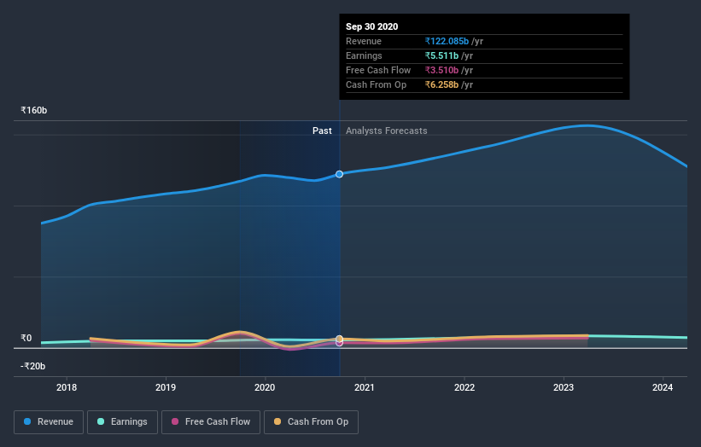Click the blue Revenue data point marker
Viewport: 701px width, 447px height.
point(339,174)
